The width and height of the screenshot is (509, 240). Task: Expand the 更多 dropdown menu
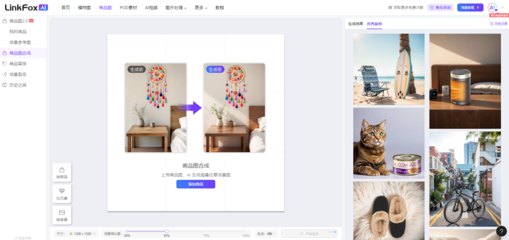click(201, 8)
